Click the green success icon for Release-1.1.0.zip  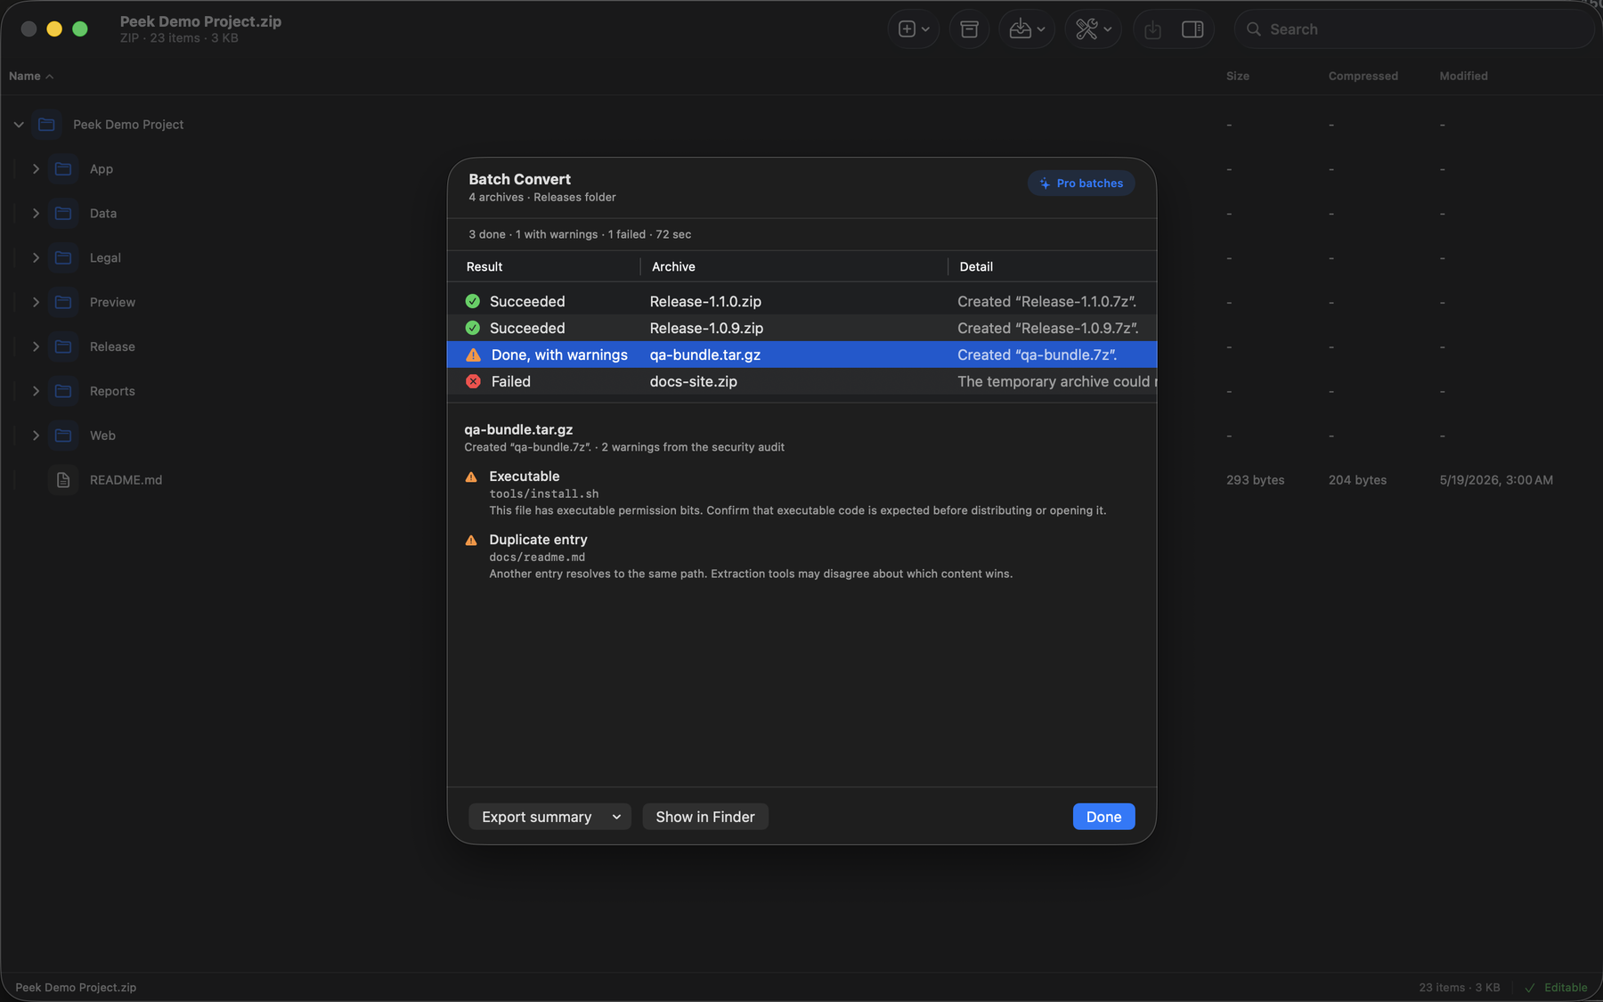point(473,301)
